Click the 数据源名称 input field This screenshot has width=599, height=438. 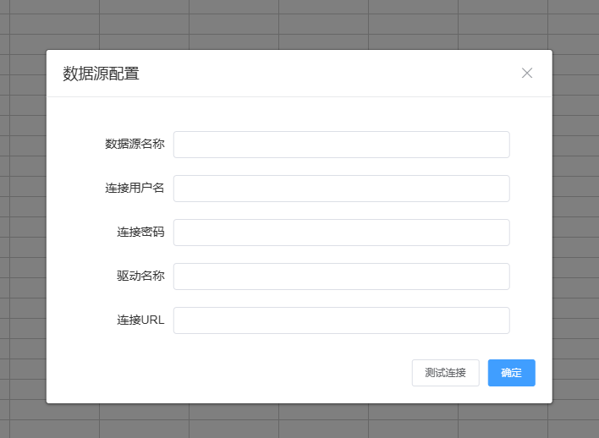[x=341, y=145]
